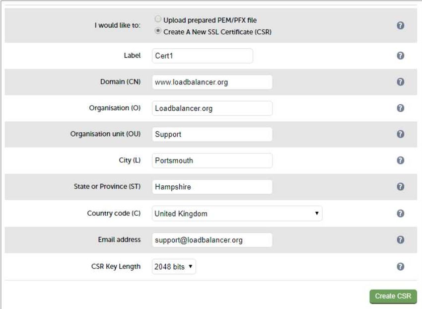Click the Create CSR button
This screenshot has height=309, width=422.
pos(393,297)
